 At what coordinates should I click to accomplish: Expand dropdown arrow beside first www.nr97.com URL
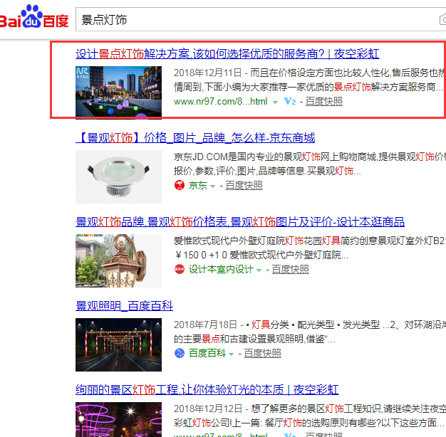(275, 102)
